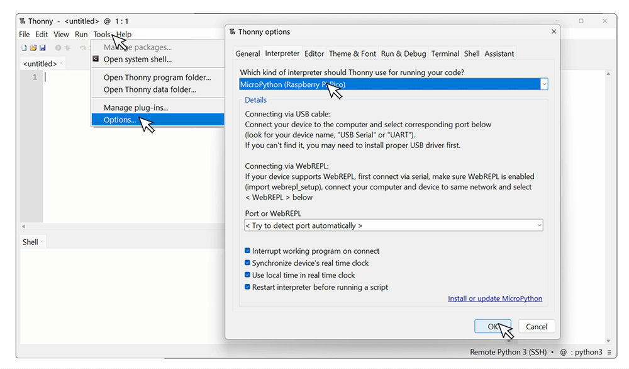Toggle Synchronize device's real time clock
This screenshot has height=369, width=629.
[247, 263]
